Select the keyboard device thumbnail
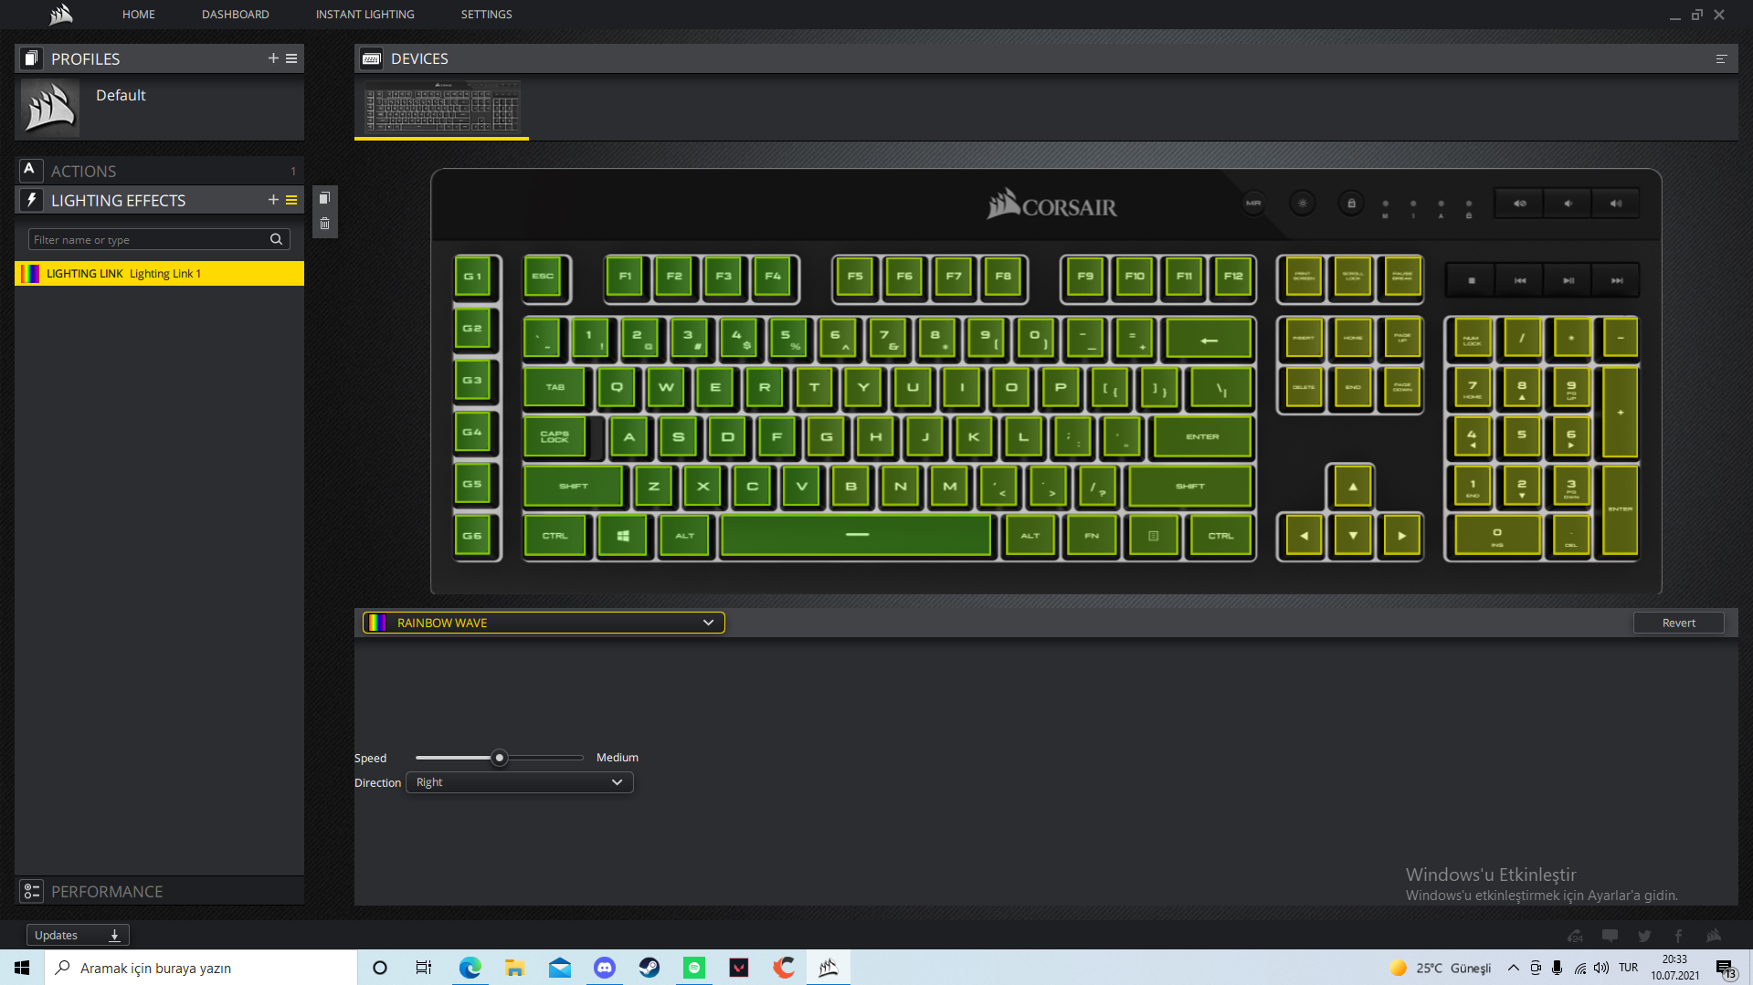The image size is (1753, 985). tap(442, 107)
